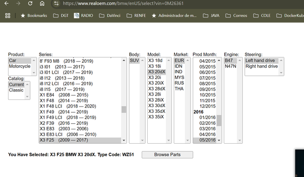Open the Administrador de m... bookmark
Viewport: 304px width, 177px height.
point(174,16)
